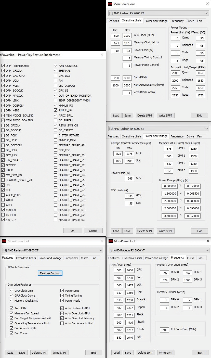Viewport: 211px width, 358px height.
Task: Open the GPU dropdown in the Power and Voltage window
Action: (x=159, y=129)
